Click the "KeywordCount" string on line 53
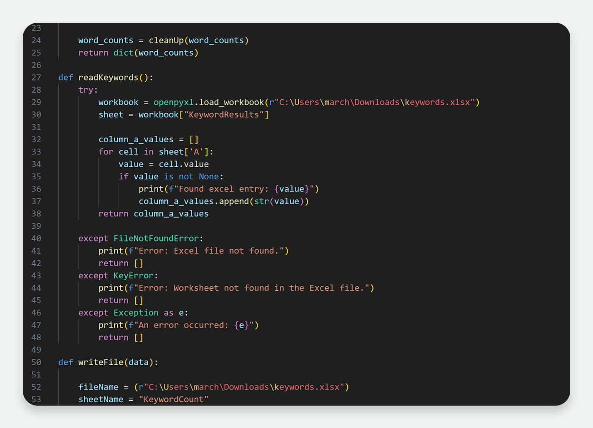The image size is (593, 428). coord(174,399)
